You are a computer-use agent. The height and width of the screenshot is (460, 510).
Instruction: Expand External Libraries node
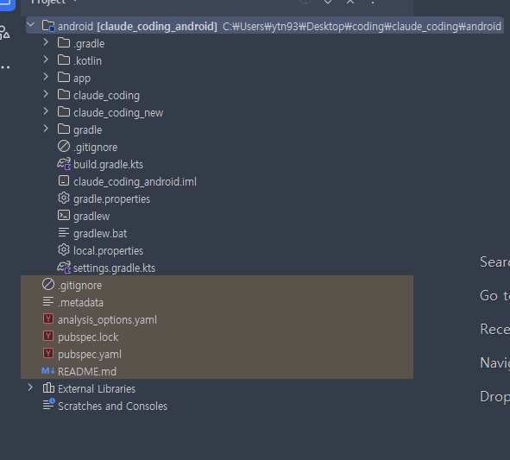coord(30,388)
